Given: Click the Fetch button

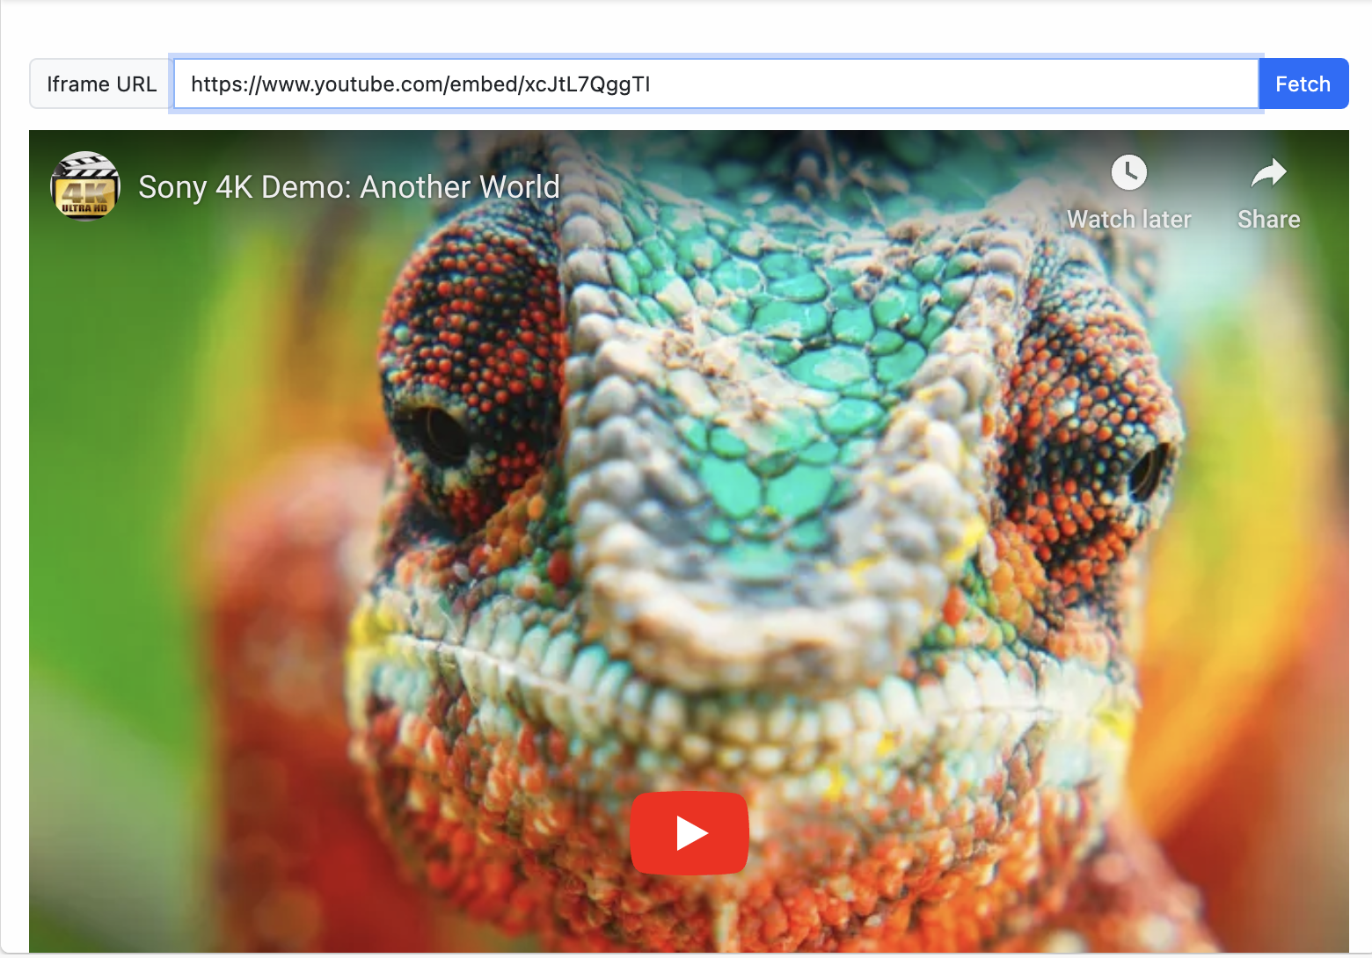Looking at the screenshot, I should click(1303, 84).
